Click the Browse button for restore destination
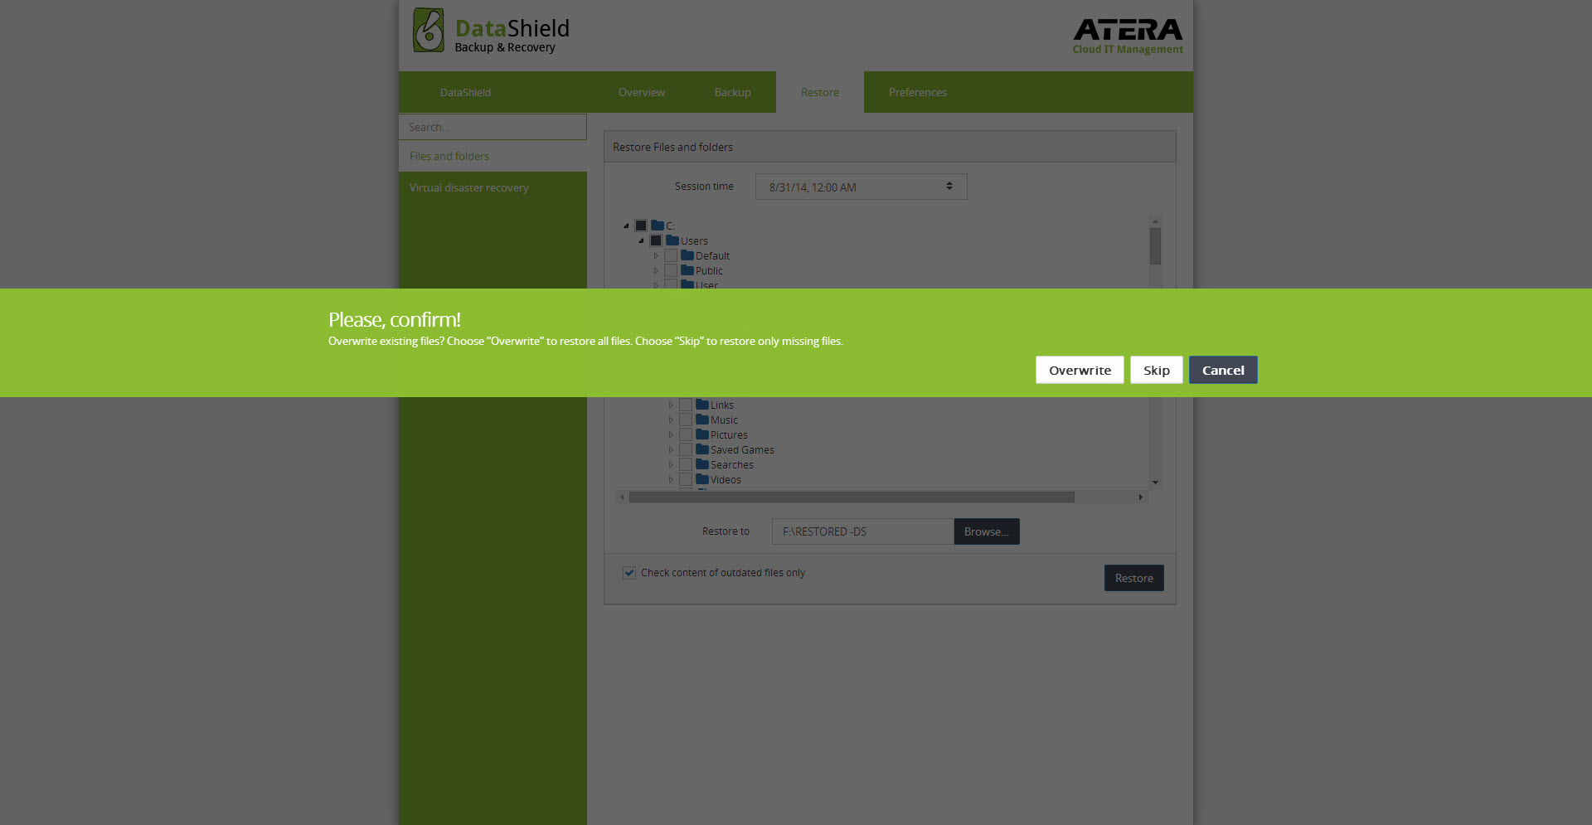This screenshot has width=1592, height=825. pos(986,531)
